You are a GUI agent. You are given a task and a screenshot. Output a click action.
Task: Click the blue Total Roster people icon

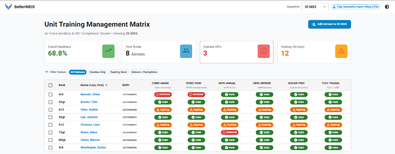[x=186, y=51]
